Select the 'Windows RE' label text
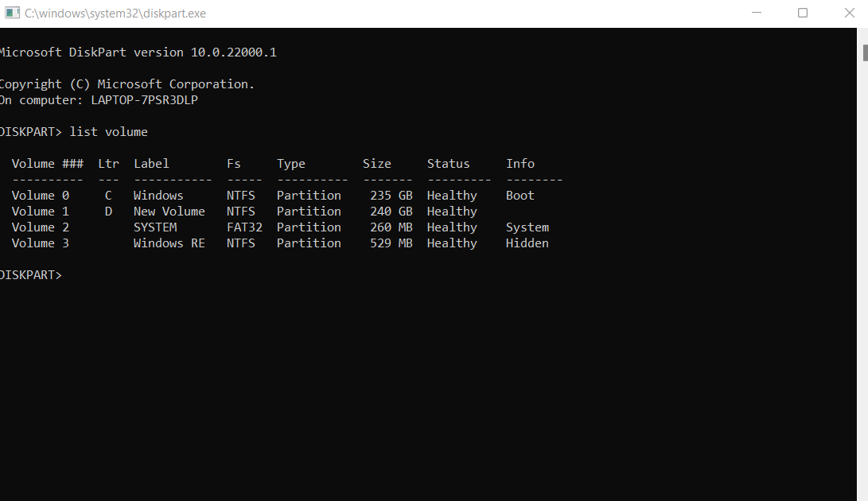This screenshot has height=501, width=868. (x=169, y=243)
